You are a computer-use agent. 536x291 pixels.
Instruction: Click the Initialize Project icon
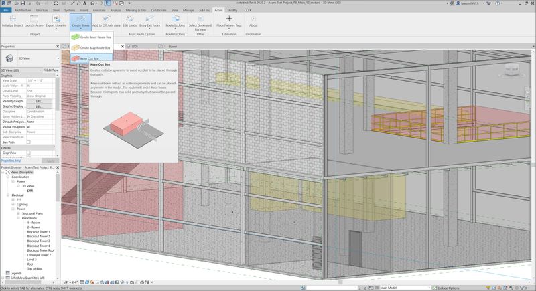[x=11, y=19]
